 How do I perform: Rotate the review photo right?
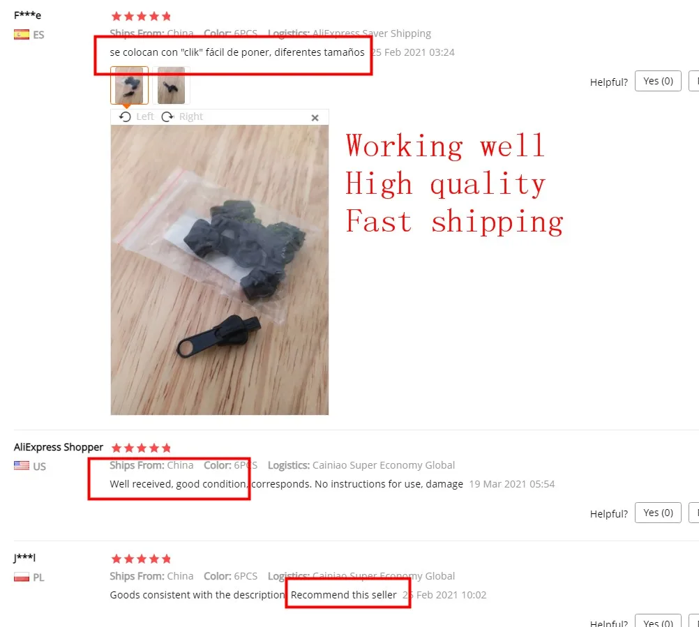click(182, 116)
